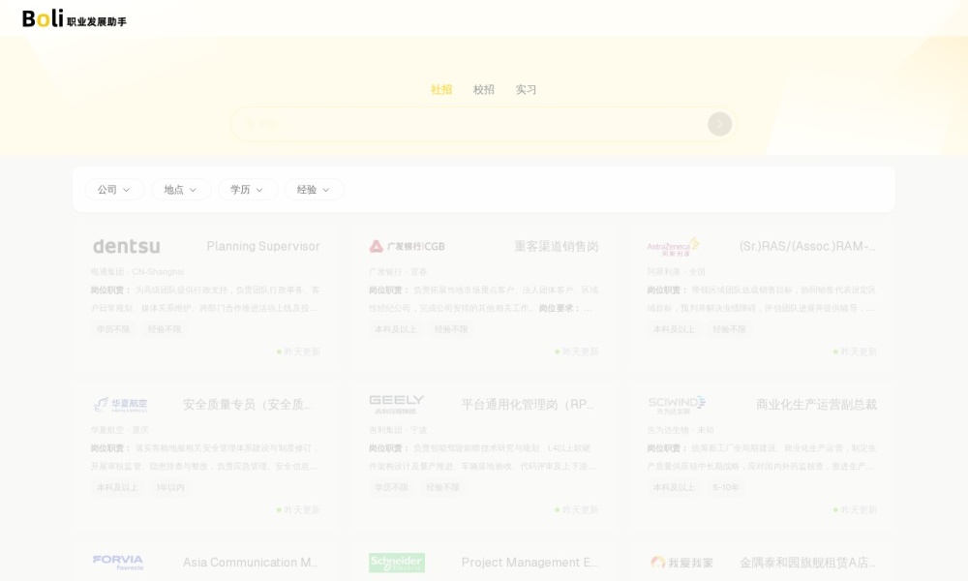Click the SCIWIND company logo
968x581 pixels.
(677, 405)
